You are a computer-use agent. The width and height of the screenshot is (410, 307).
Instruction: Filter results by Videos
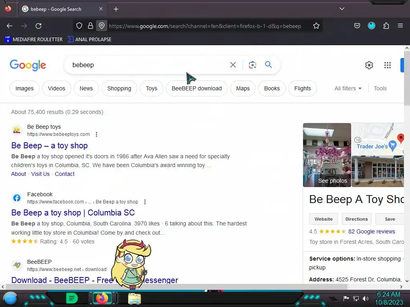click(x=56, y=88)
